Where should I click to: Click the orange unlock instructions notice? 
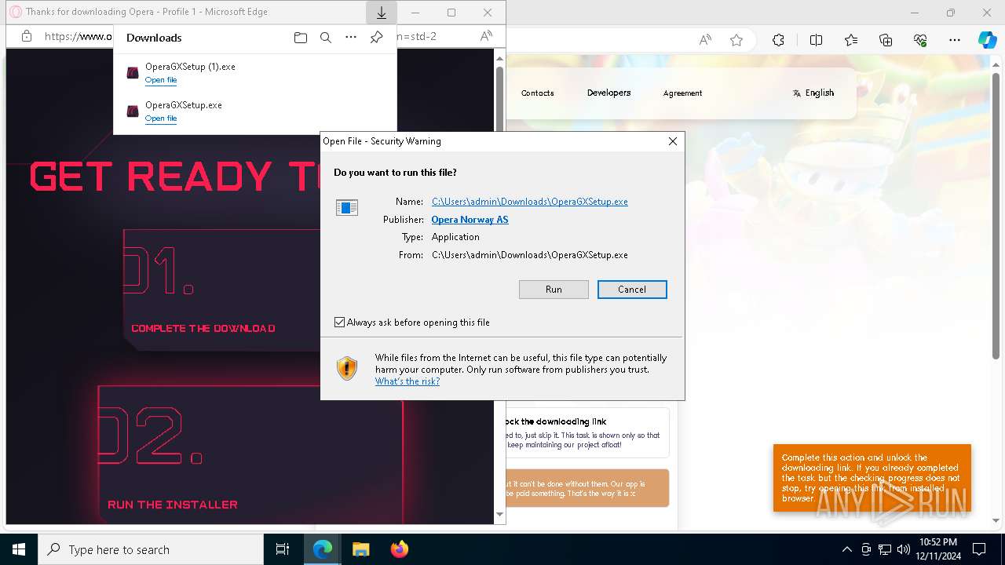[x=872, y=478]
